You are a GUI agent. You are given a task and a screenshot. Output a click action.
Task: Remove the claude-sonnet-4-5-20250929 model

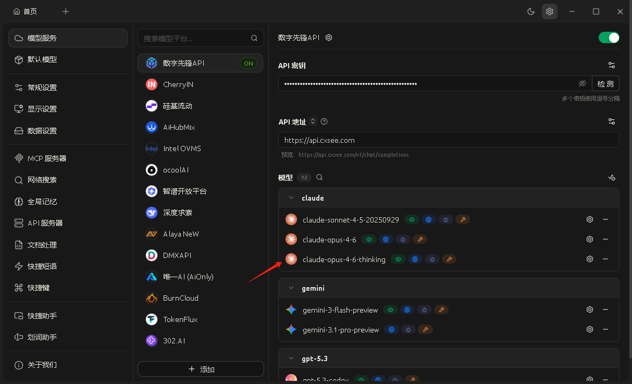click(x=605, y=220)
